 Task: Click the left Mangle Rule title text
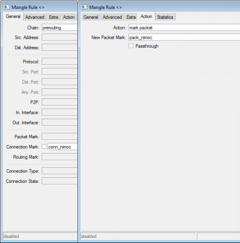coord(28,7)
